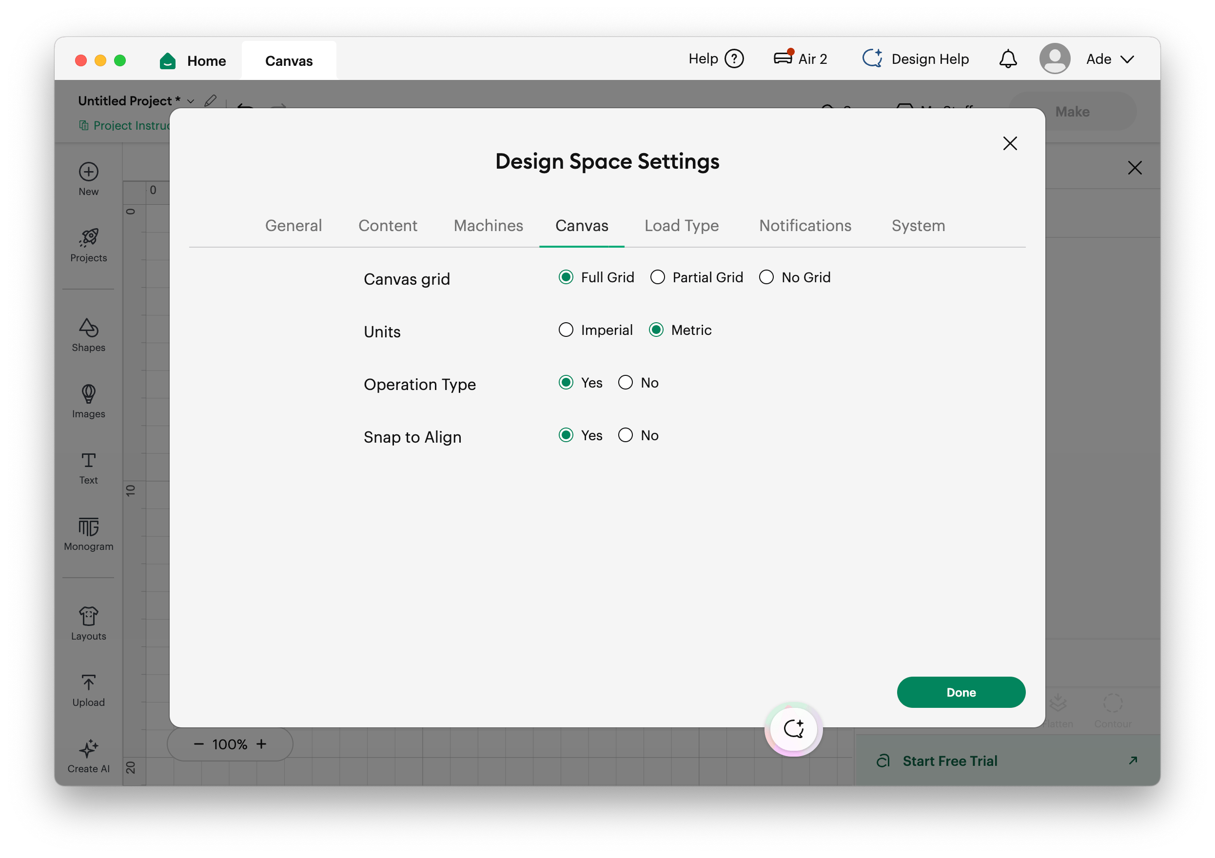Open the Notifications settings tab
Image resolution: width=1215 pixels, height=858 pixels.
click(805, 226)
